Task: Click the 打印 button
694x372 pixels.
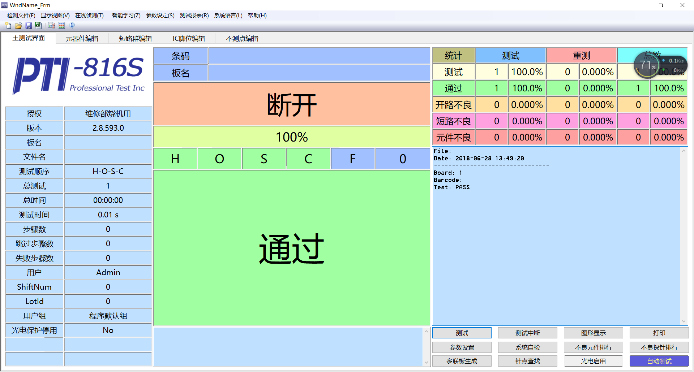Action: click(659, 333)
